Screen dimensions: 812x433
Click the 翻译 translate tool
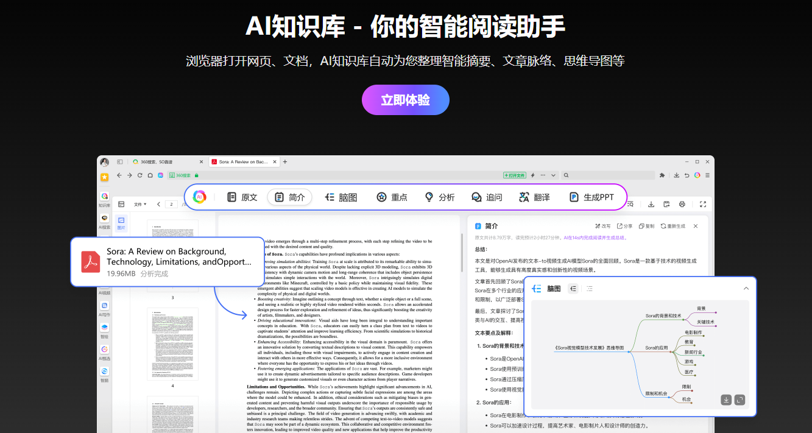point(534,197)
